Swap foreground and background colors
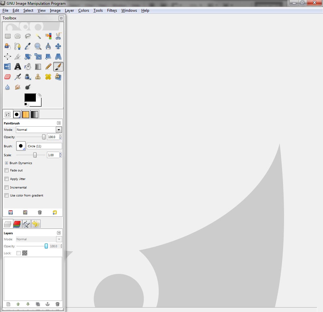The height and width of the screenshot is (312, 323). coord(40,95)
